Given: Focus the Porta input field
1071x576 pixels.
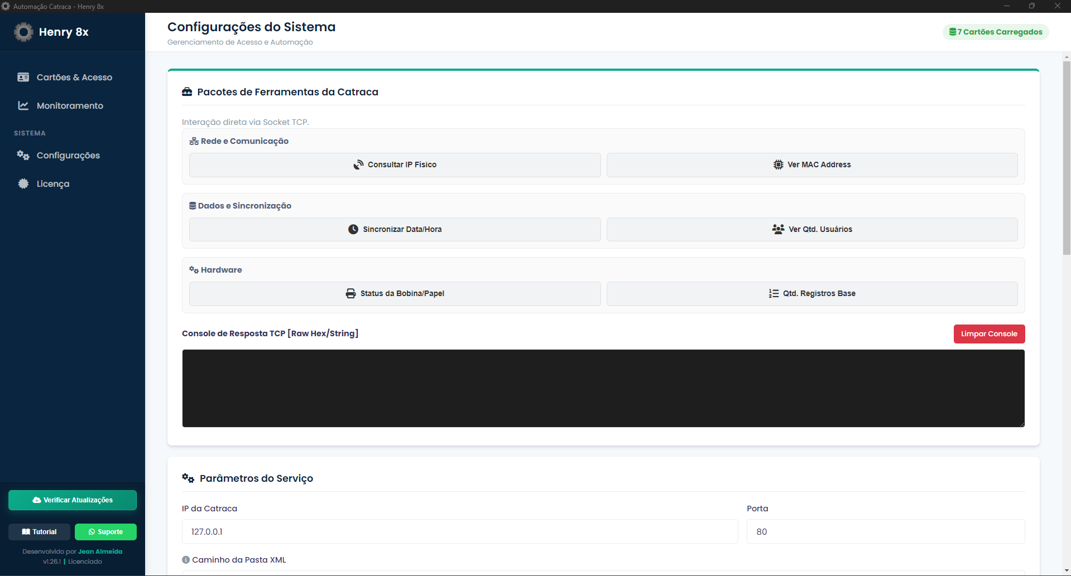Looking at the screenshot, I should 886,531.
